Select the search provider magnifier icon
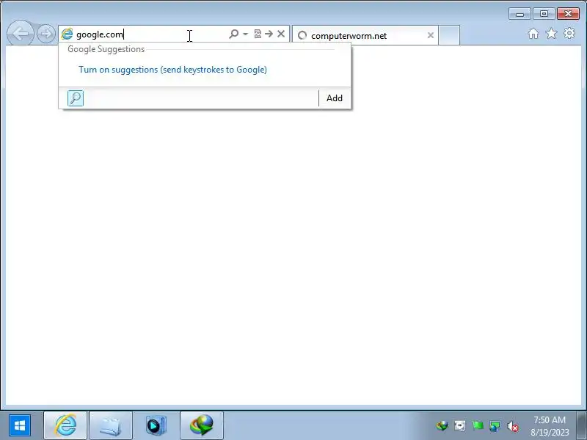Viewport: 587px width, 440px height. (x=76, y=98)
